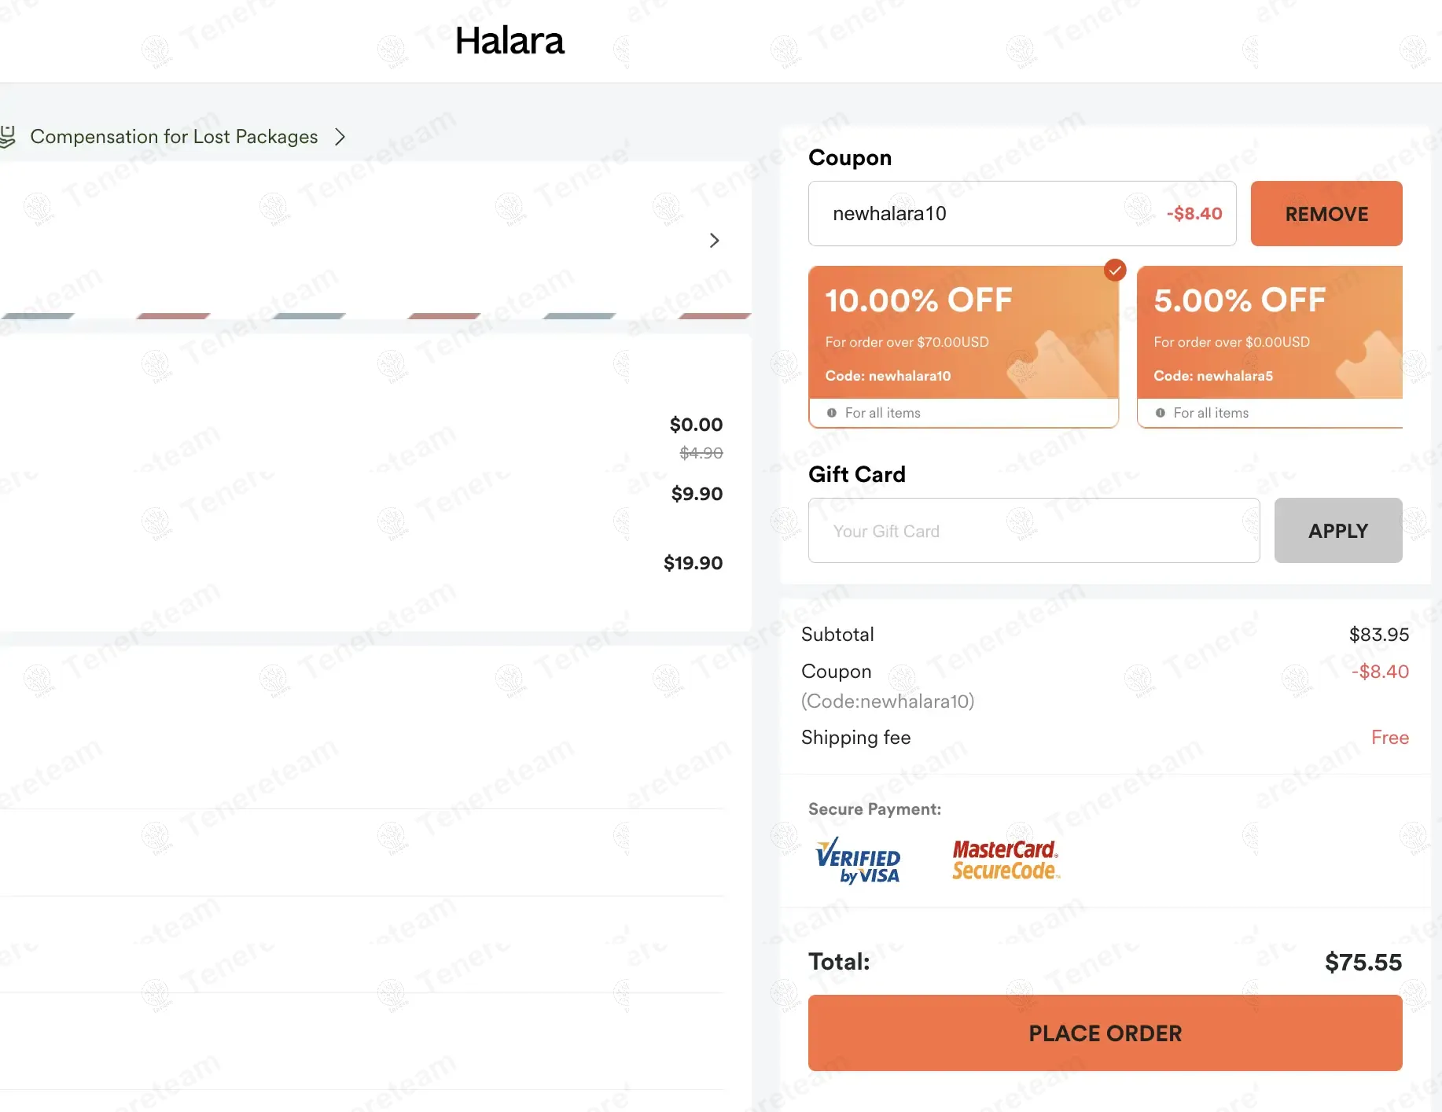Click info icon under 10.00% OFF coupon
This screenshot has width=1442, height=1112.
click(x=831, y=413)
